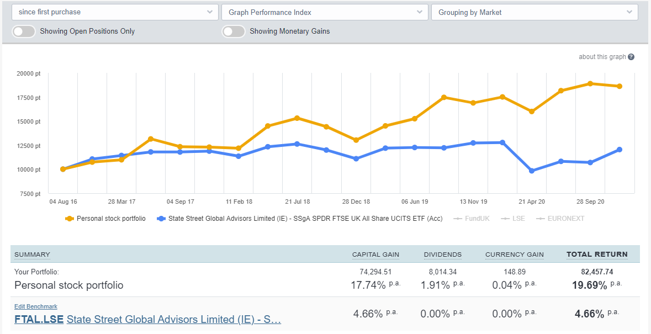Screen dimensions: 651x334
Task: Turn on Showing Open Positions Only
Action: coord(23,31)
